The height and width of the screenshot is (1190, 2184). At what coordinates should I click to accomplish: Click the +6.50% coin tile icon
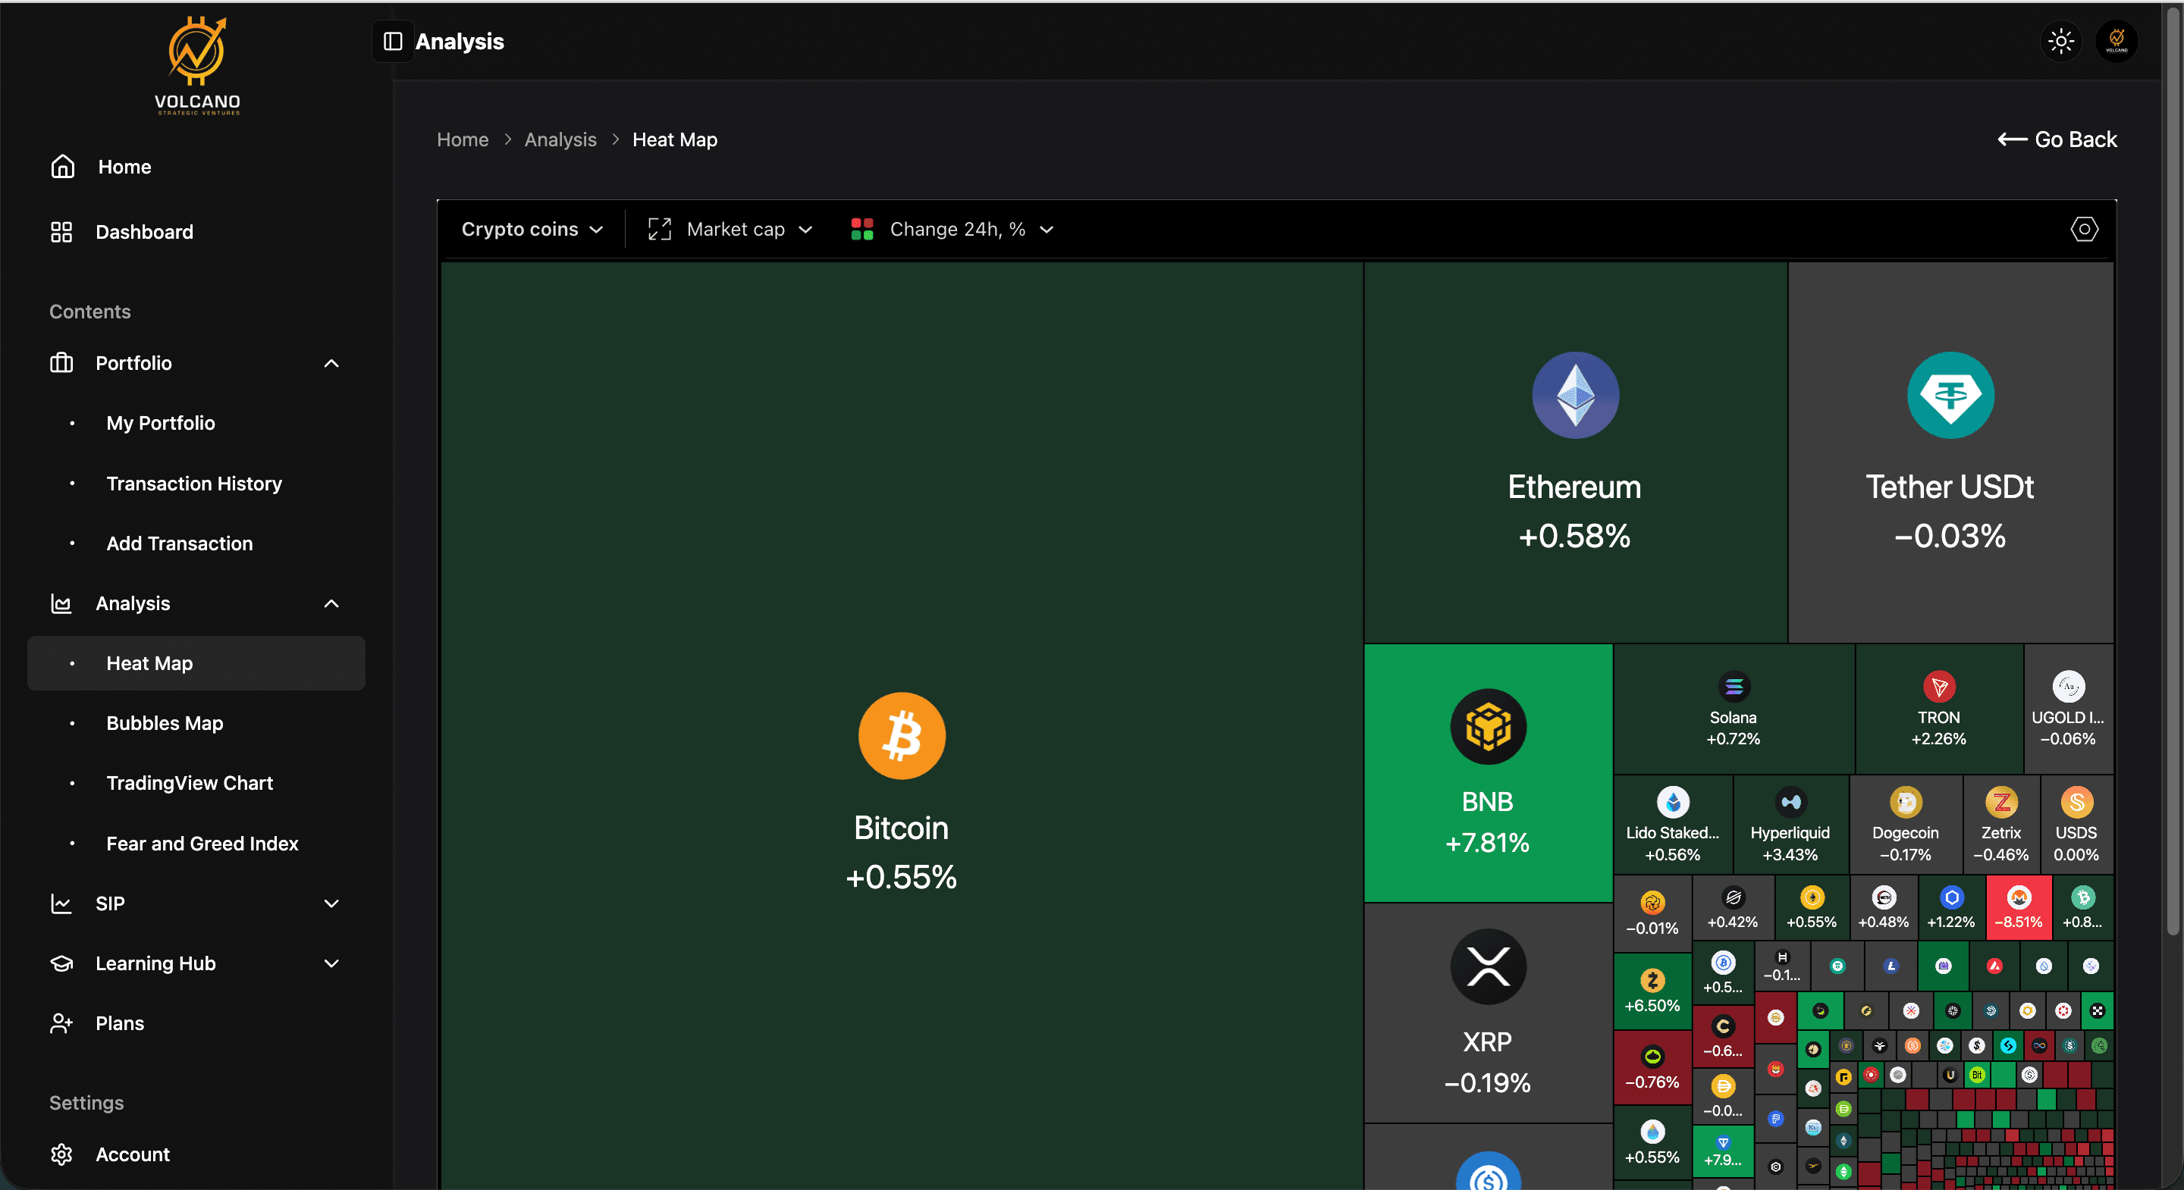pos(1652,981)
